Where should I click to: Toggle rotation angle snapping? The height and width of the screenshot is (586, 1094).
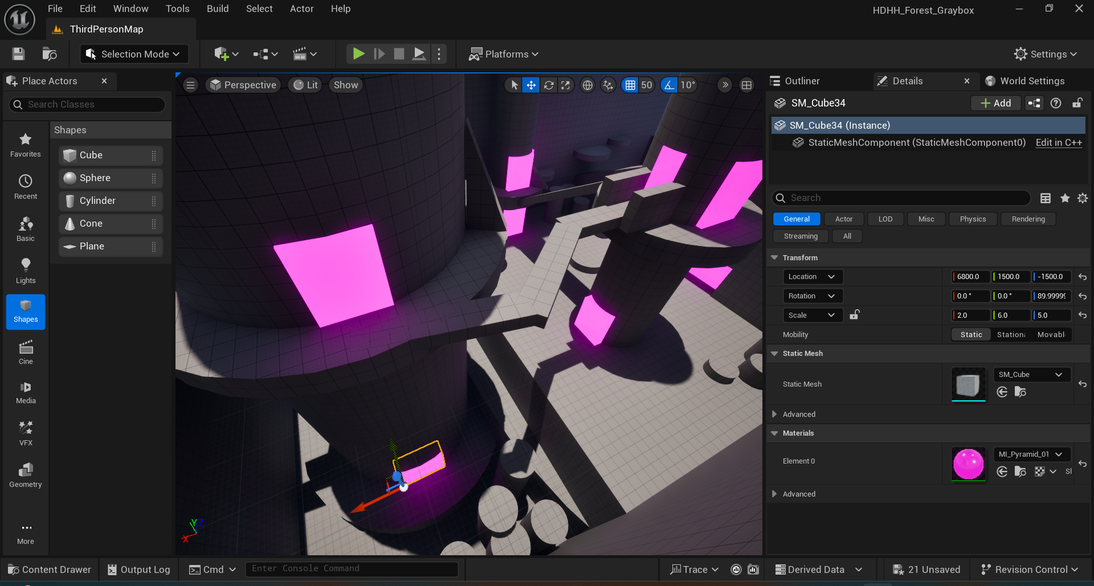tap(669, 85)
